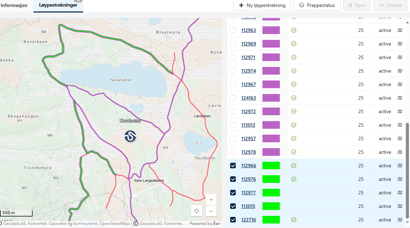Deselect the checkbox for track 113015
The image size is (410, 228).
(233, 206)
